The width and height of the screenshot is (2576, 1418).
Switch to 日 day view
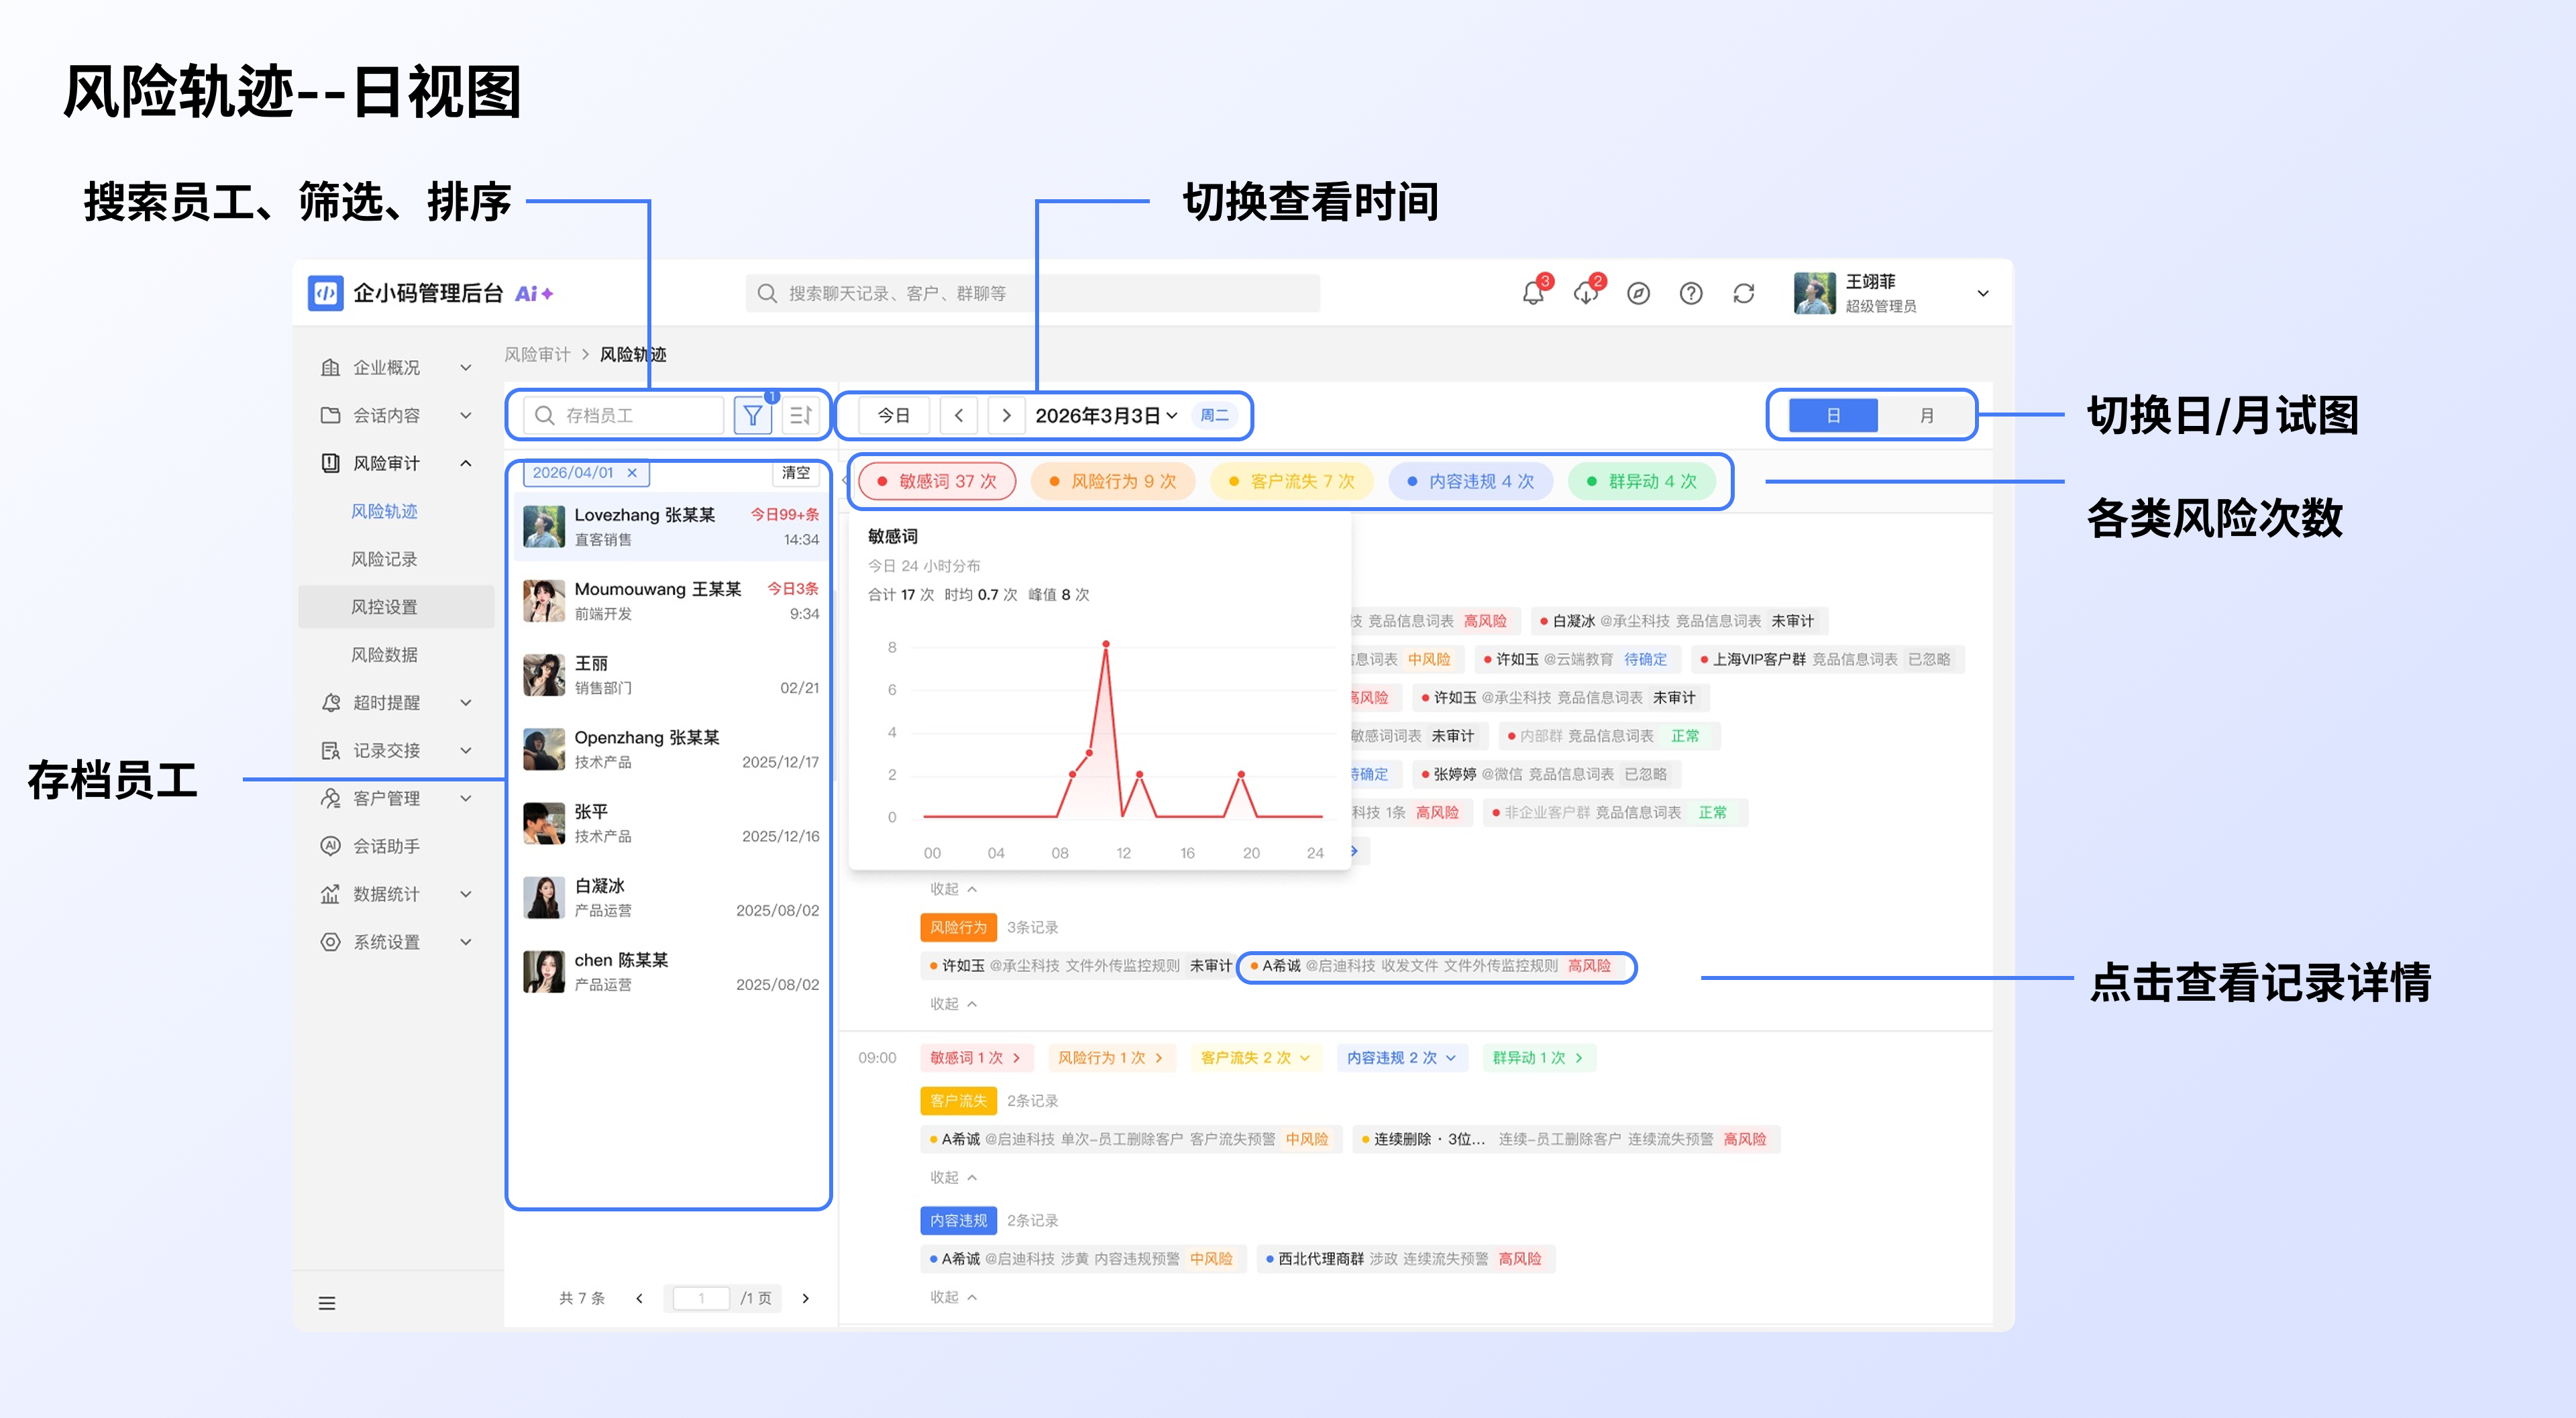pos(1833,415)
